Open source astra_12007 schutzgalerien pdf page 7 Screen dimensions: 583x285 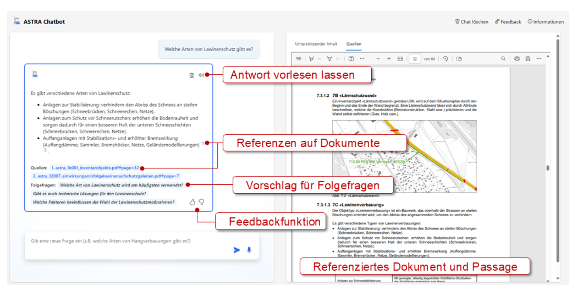click(106, 176)
